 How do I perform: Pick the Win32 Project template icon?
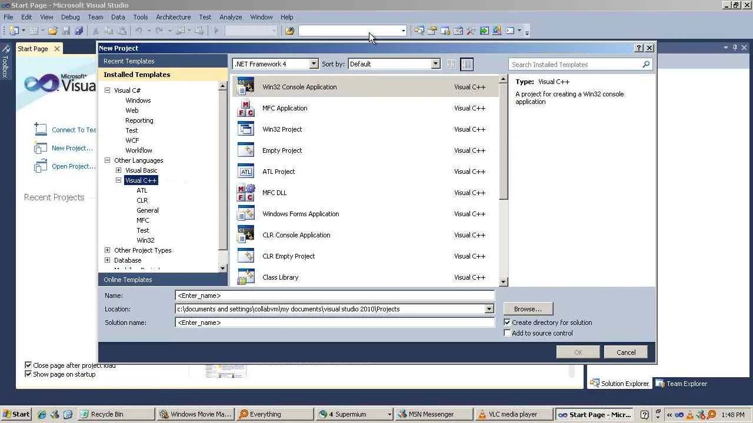coord(245,129)
